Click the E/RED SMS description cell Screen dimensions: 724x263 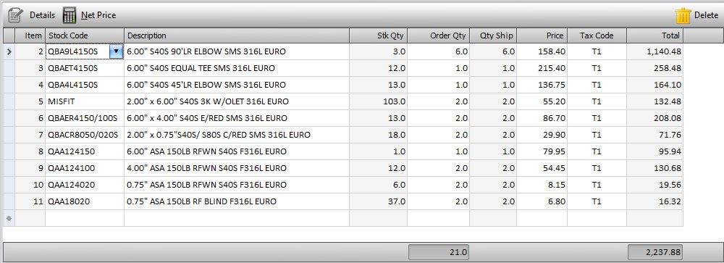click(237, 118)
